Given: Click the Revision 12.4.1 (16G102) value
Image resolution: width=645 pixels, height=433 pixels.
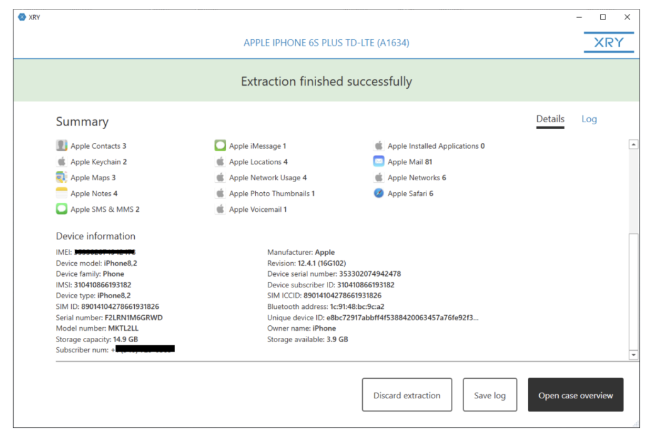Looking at the screenshot, I should click(322, 263).
